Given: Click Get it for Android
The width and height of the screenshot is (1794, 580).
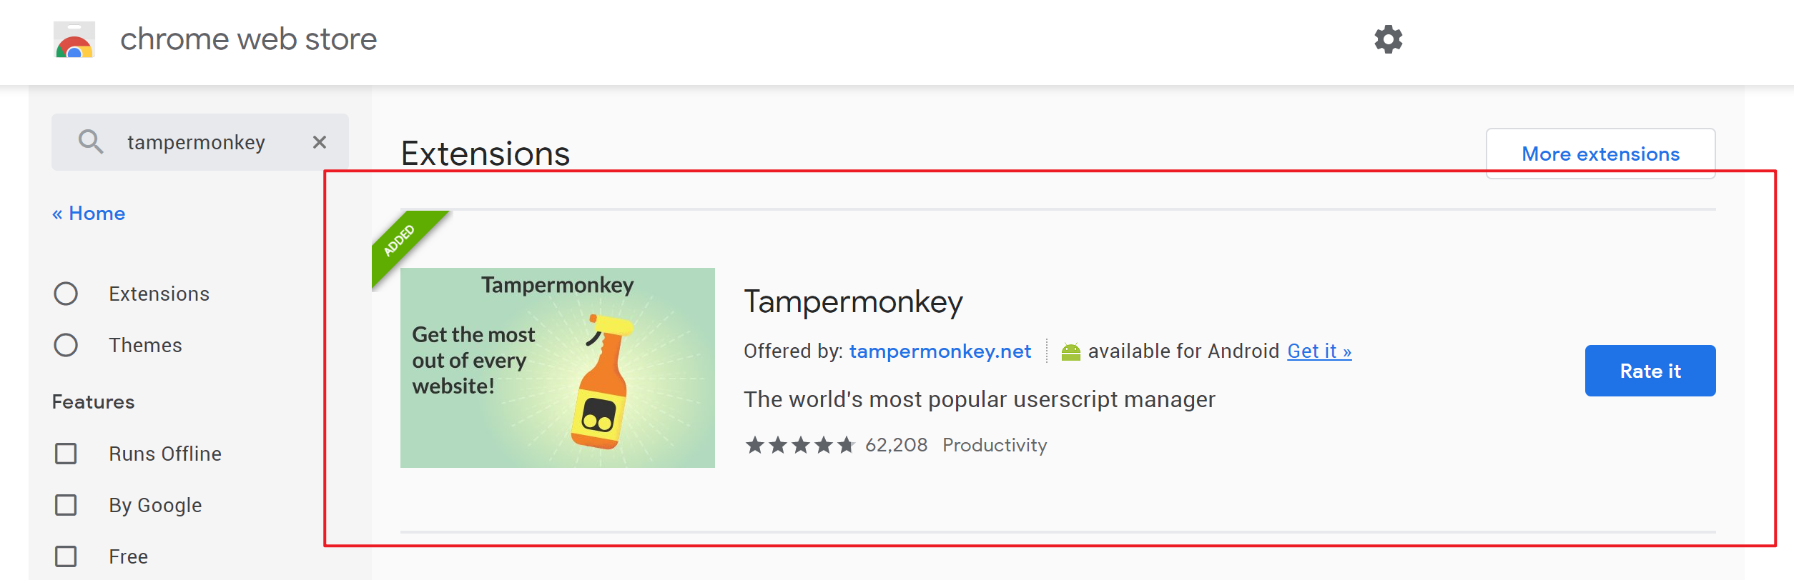Looking at the screenshot, I should click(x=1319, y=351).
